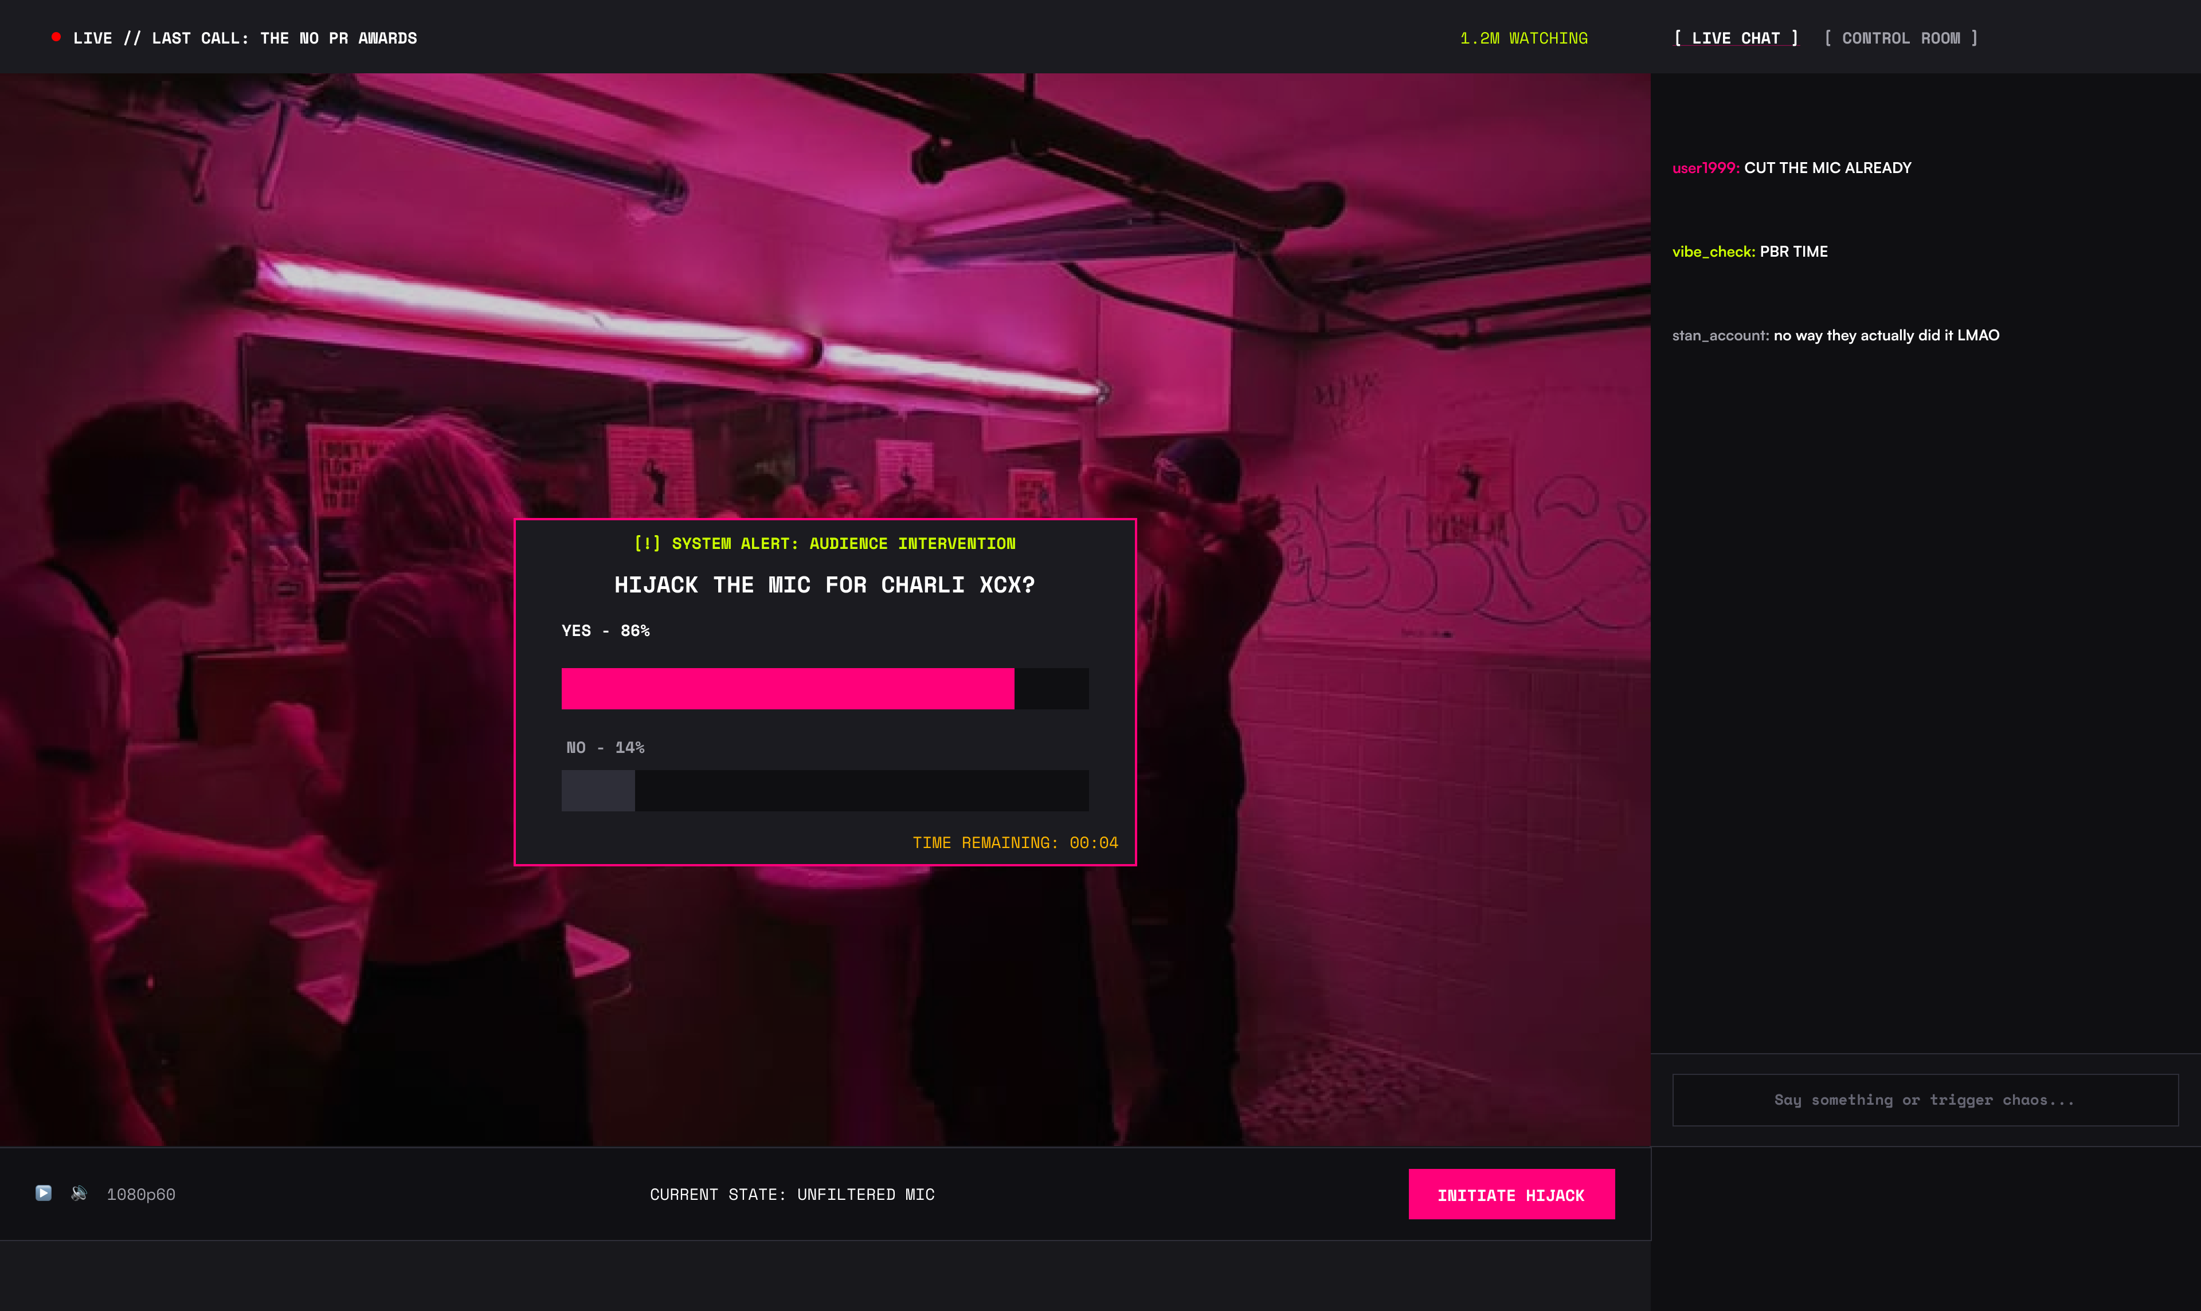Click 'HIJACK THE MIC FOR CHARLI XCX?' question

[x=824, y=585]
